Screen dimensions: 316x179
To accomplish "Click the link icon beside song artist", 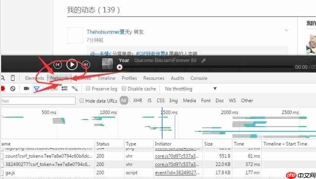I will point(203,61).
